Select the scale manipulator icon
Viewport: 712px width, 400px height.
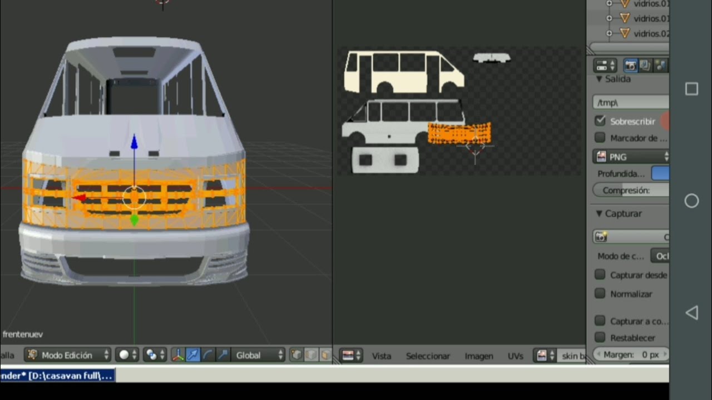[x=222, y=355]
